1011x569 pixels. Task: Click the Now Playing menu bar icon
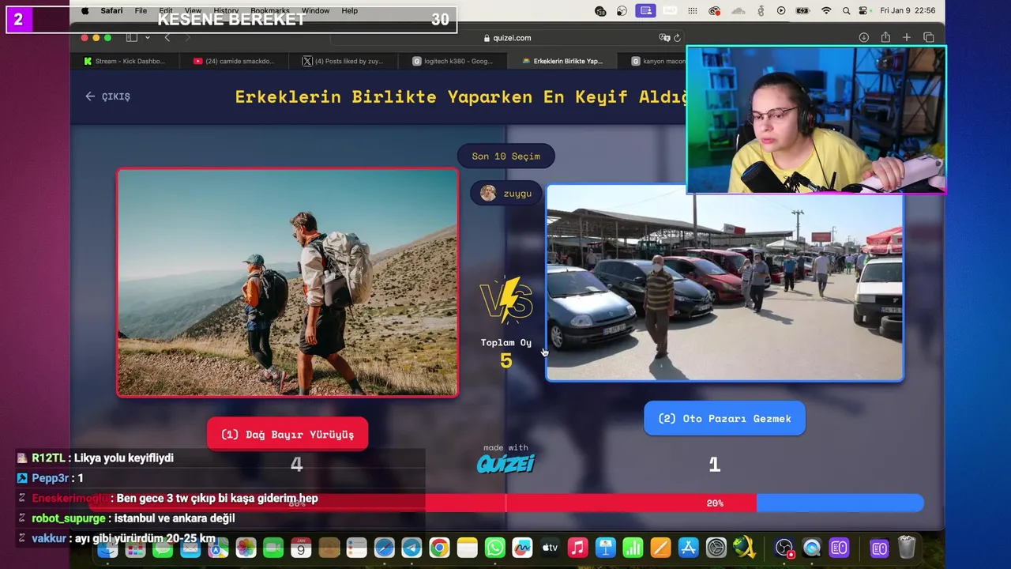(781, 11)
